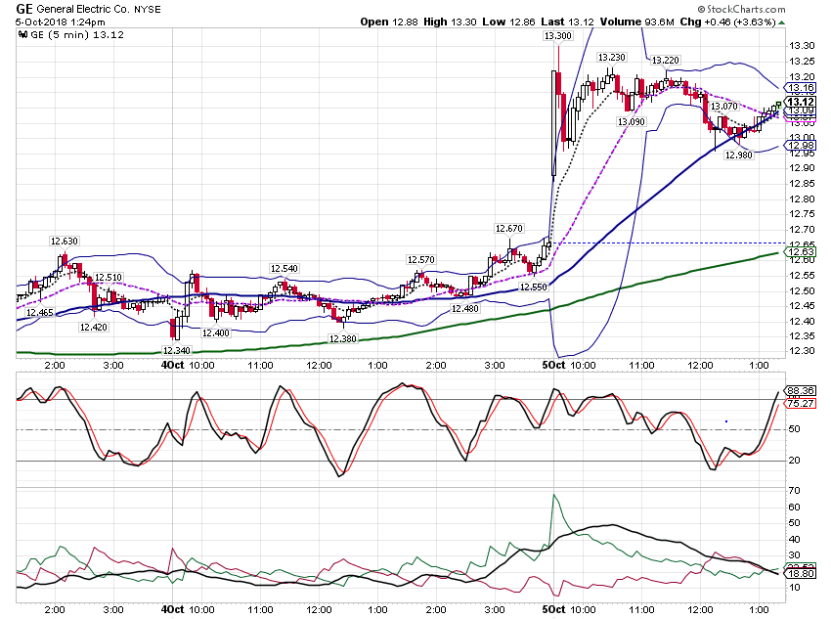Click the bold boxed 13.12 axis price
831x619 pixels.
(x=801, y=103)
